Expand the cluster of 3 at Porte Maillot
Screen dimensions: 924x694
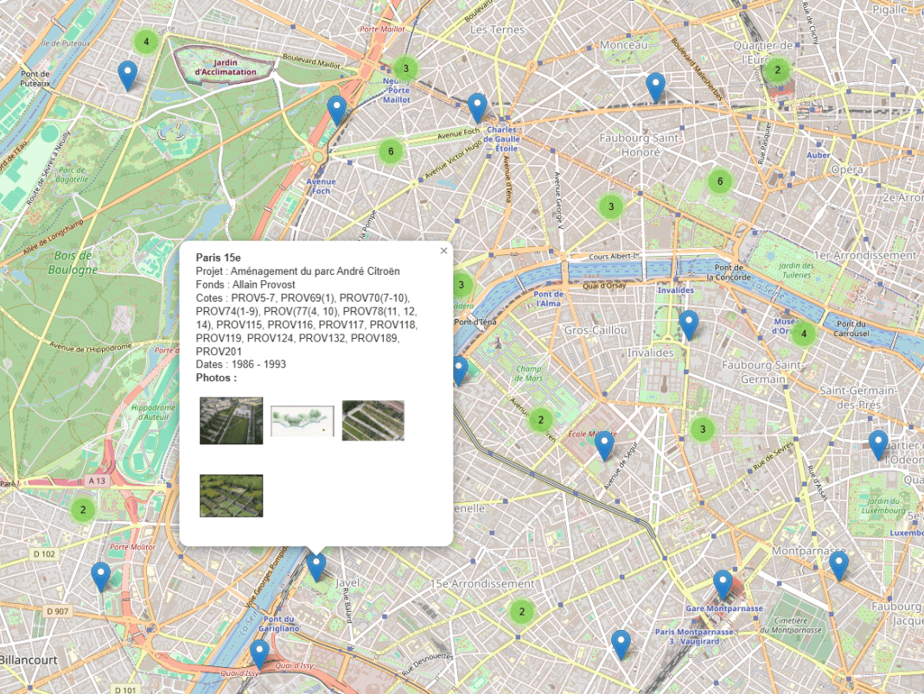coord(405,68)
